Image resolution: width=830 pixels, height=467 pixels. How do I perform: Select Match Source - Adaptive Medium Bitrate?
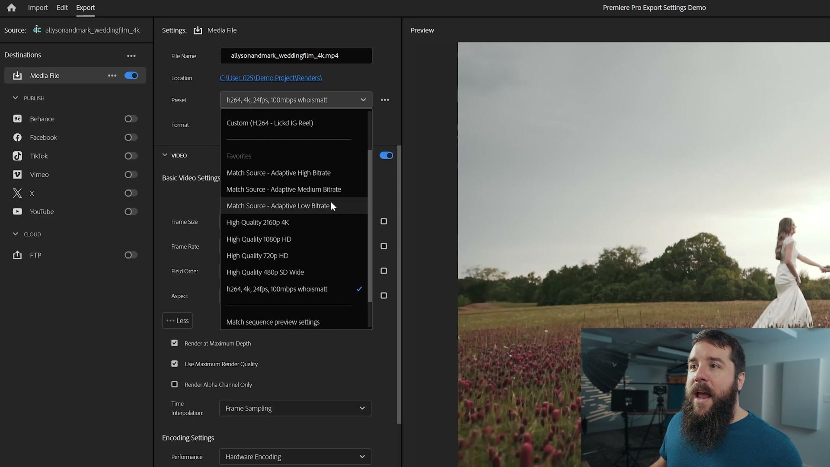(294, 189)
